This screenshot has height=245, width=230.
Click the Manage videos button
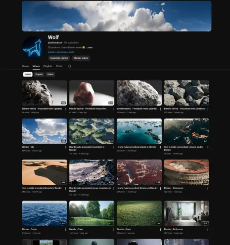point(81,58)
